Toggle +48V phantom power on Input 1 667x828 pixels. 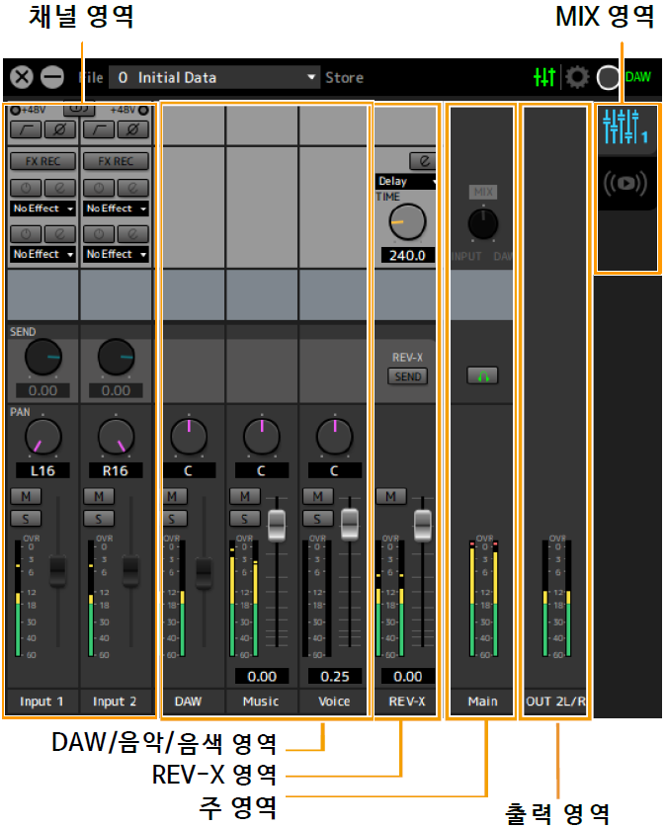click(15, 110)
